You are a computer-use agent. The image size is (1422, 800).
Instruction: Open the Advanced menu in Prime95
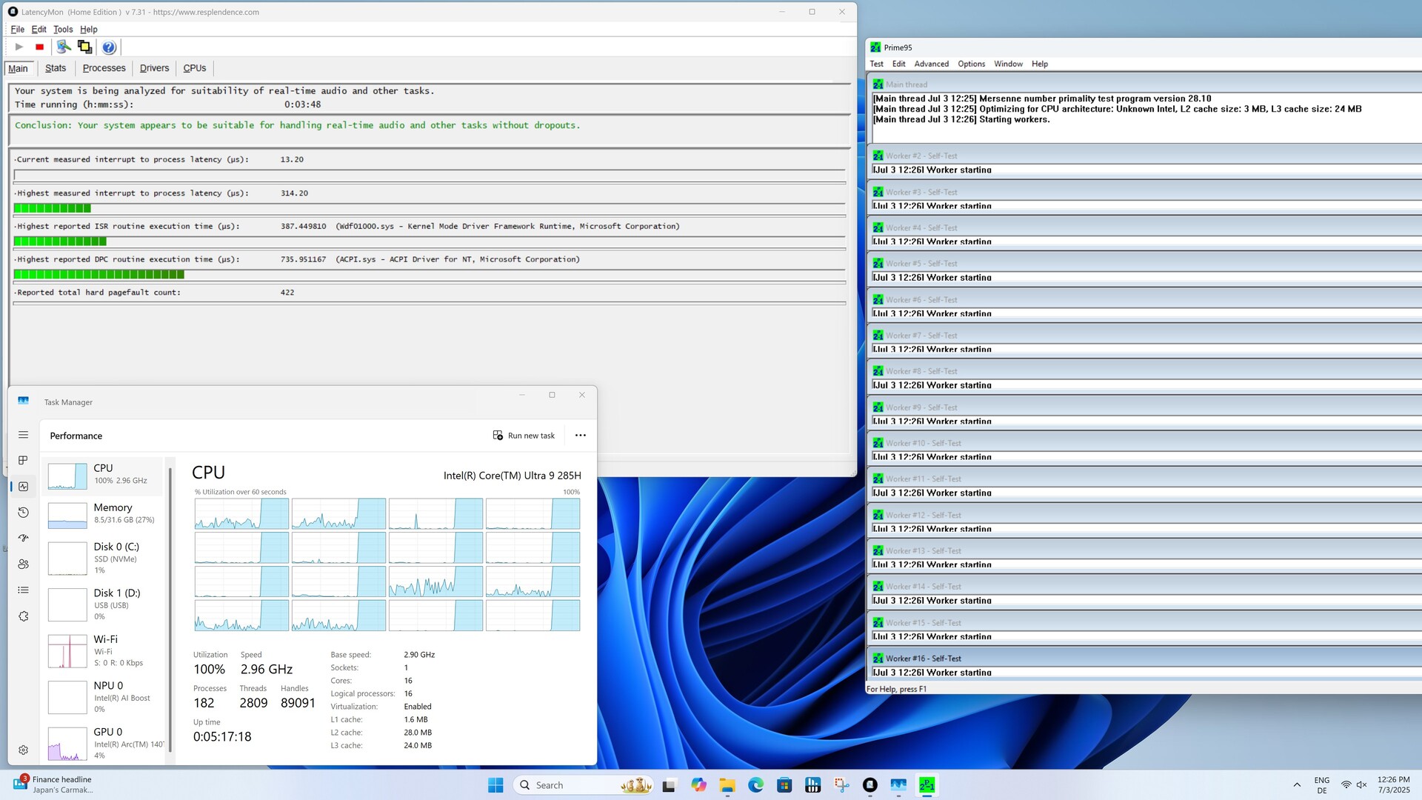point(931,64)
